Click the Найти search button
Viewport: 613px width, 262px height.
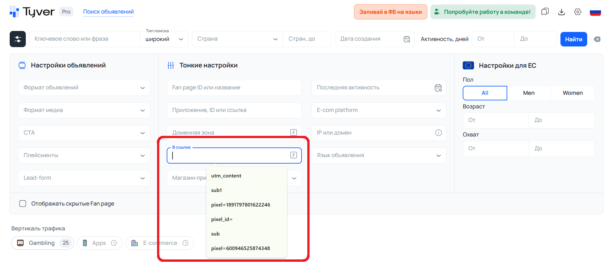pos(574,39)
